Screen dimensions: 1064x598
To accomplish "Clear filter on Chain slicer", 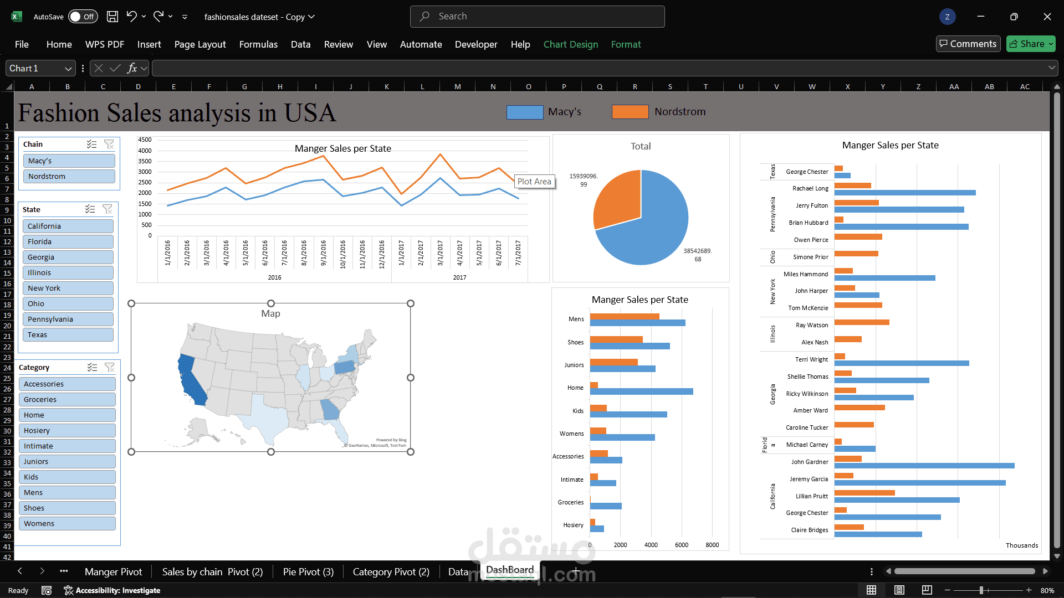I will coord(109,145).
